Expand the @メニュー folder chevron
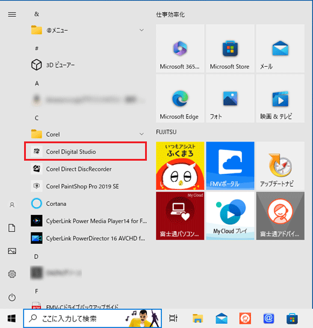This screenshot has width=313, height=328. pos(141,30)
